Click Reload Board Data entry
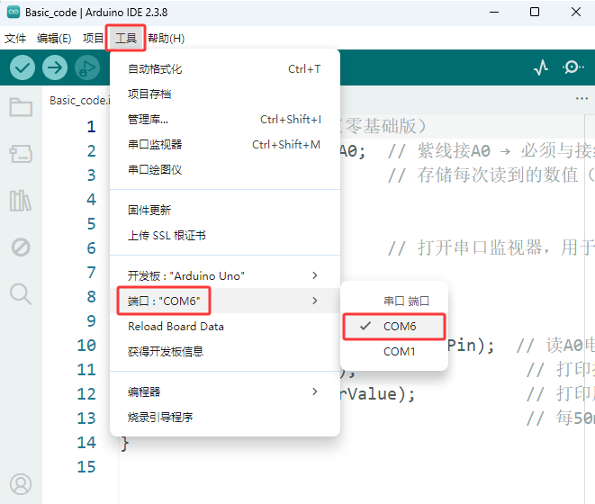The width and height of the screenshot is (595, 504). (225, 327)
